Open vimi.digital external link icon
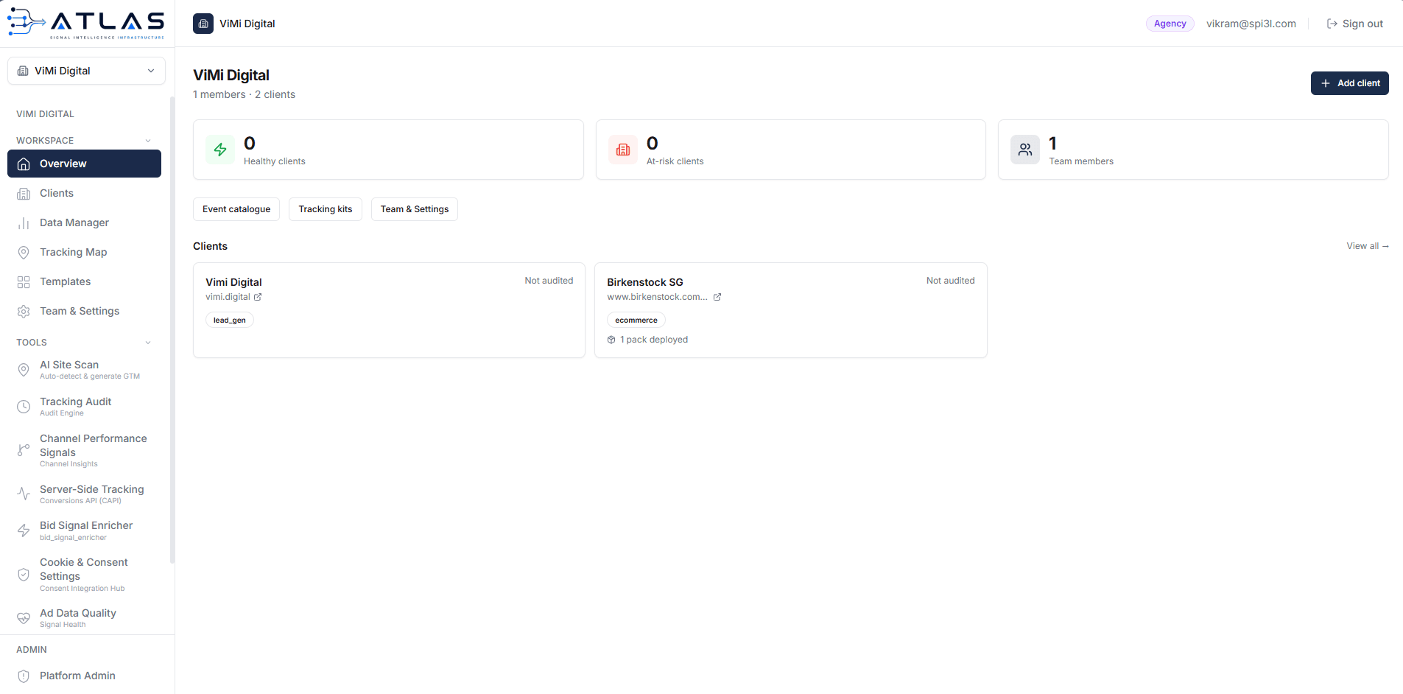1403x694 pixels. pyautogui.click(x=258, y=297)
